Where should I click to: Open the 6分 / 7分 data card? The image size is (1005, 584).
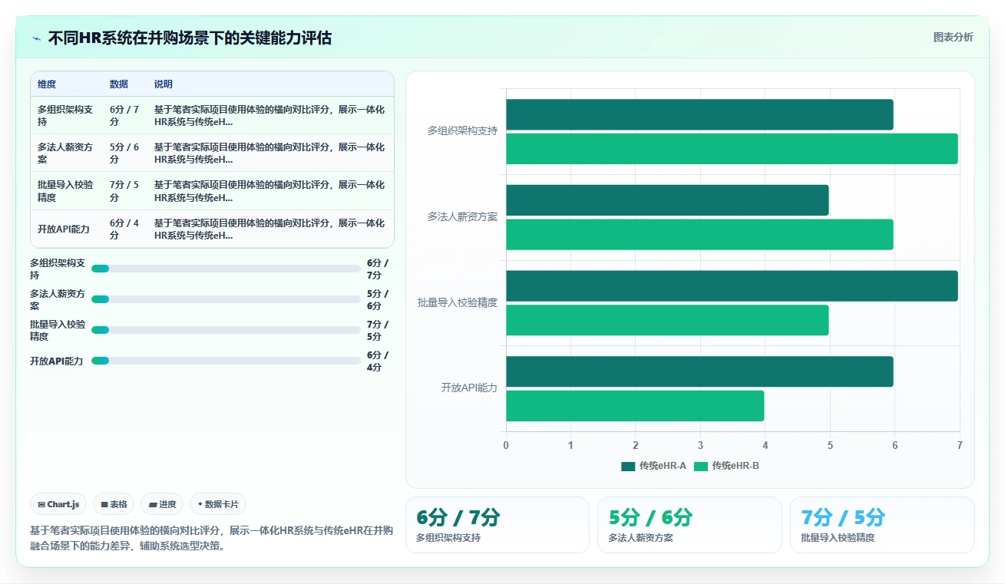pyautogui.click(x=497, y=525)
